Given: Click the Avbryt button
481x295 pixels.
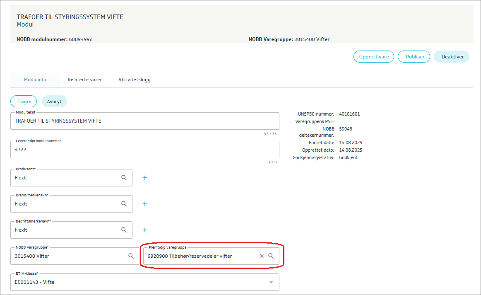Looking at the screenshot, I should pyautogui.click(x=54, y=102).
